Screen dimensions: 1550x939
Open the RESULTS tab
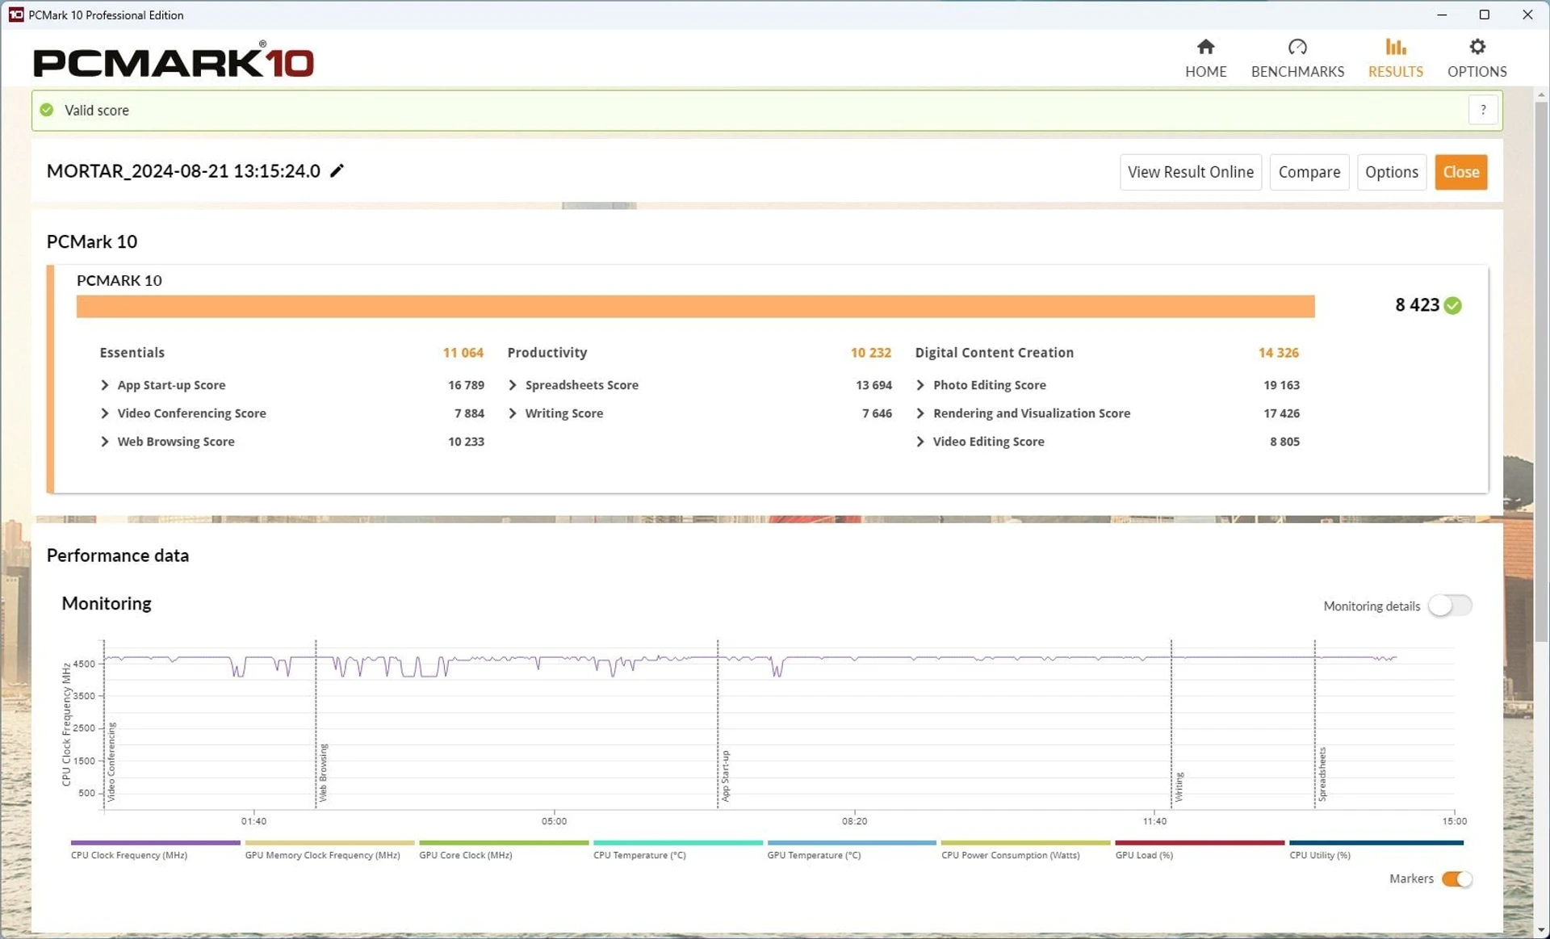1395,58
